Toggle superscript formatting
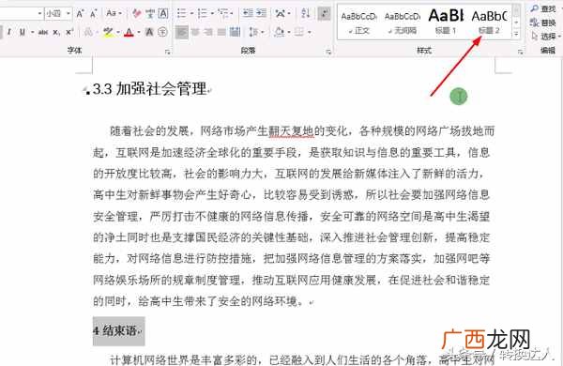 [x=69, y=32]
